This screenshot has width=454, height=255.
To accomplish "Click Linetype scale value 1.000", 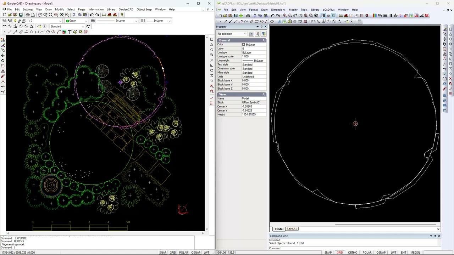I will (x=254, y=57).
